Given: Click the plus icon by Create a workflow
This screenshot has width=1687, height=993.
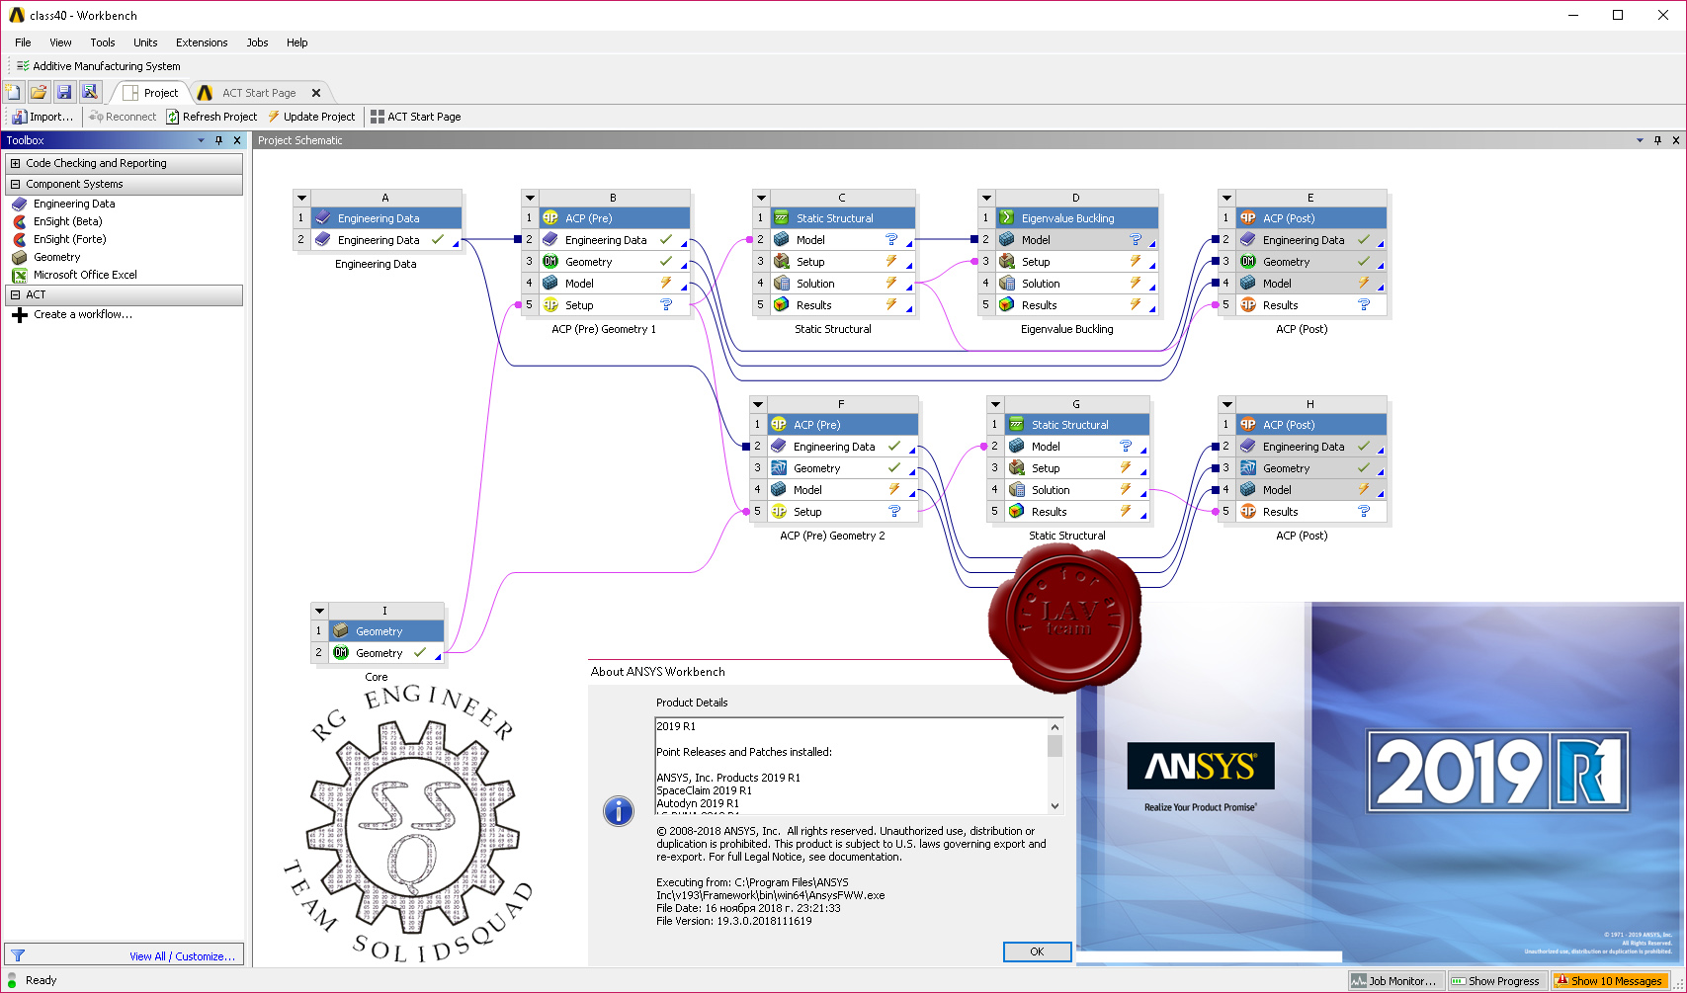Looking at the screenshot, I should pos(20,315).
